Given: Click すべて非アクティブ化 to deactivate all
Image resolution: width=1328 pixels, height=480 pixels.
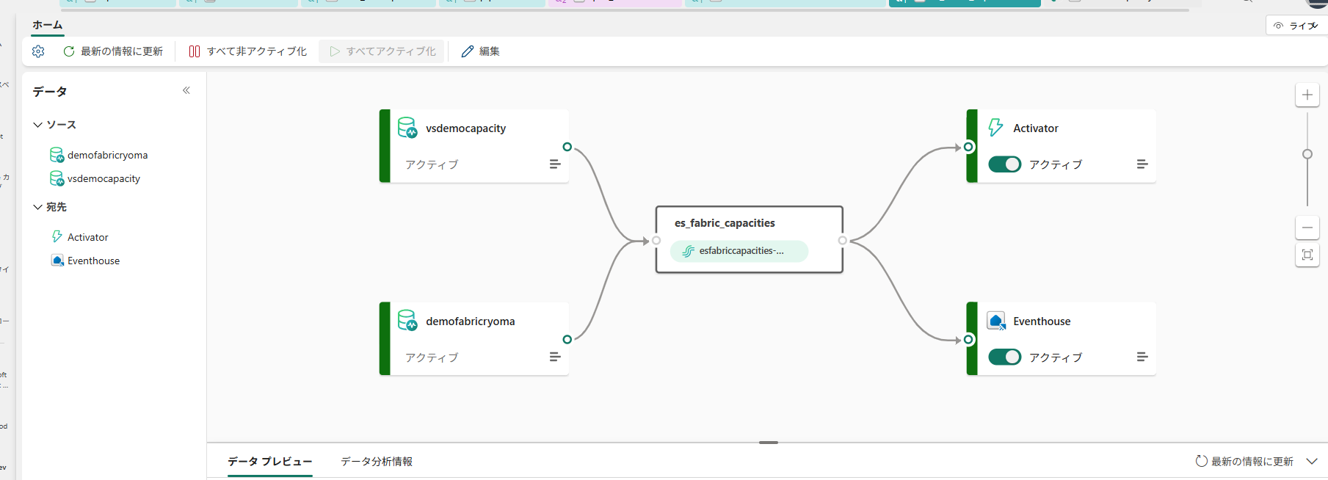Looking at the screenshot, I should (248, 51).
